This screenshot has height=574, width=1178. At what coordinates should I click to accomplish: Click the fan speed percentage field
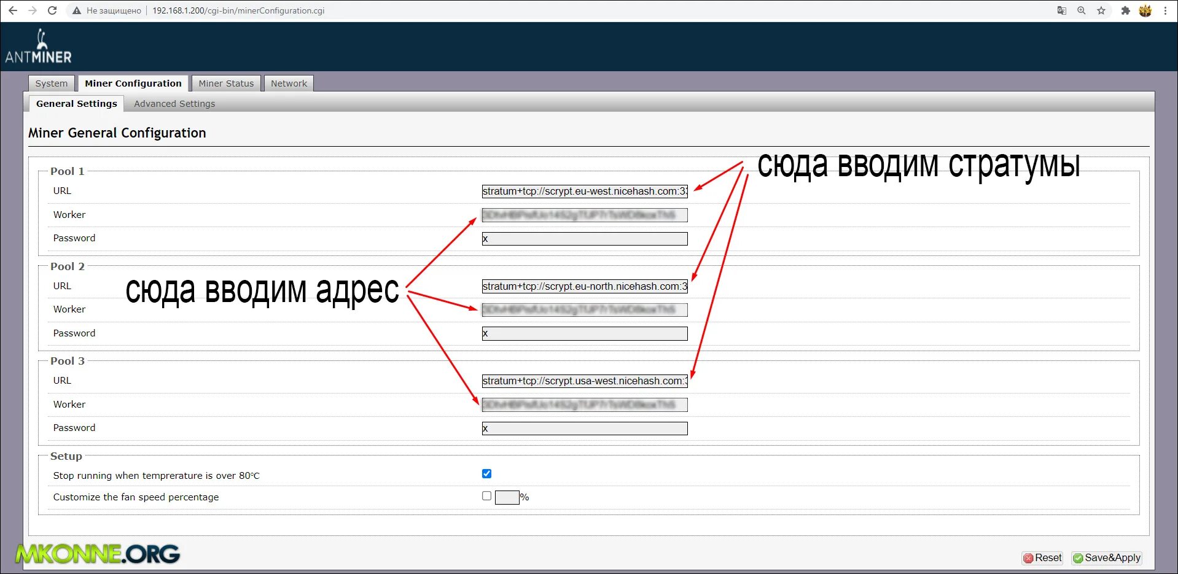[x=507, y=497]
